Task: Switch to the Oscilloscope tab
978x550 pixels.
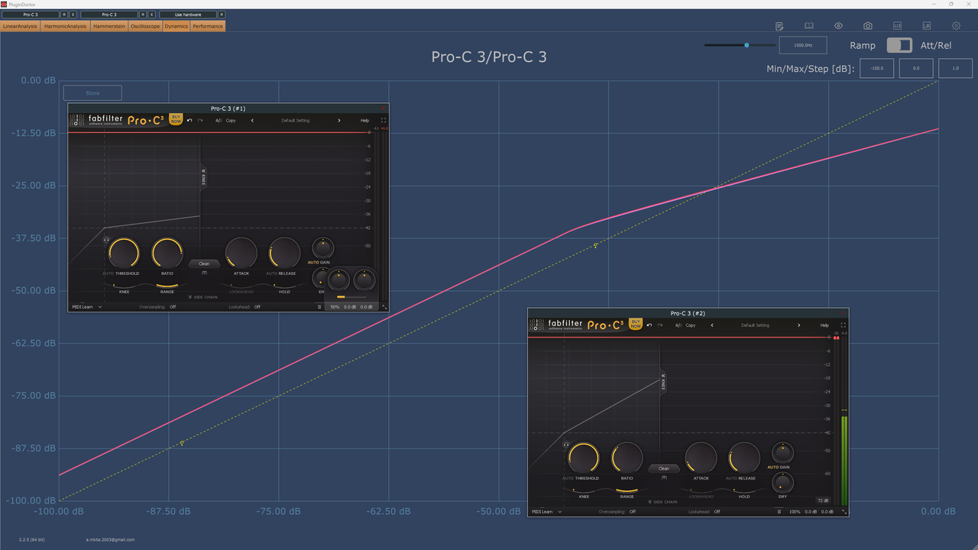Action: 145,26
